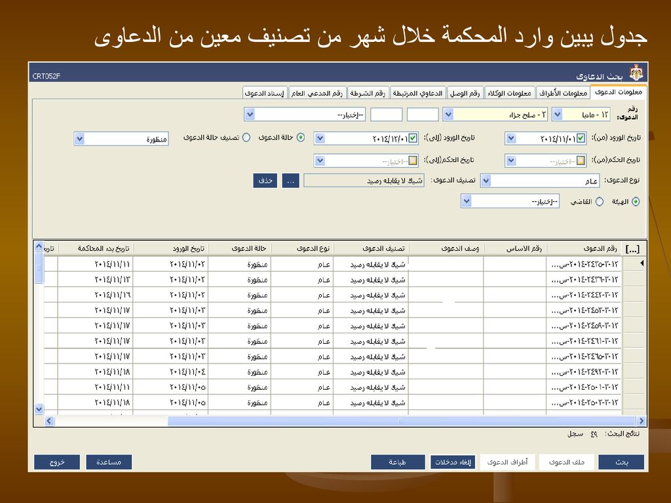This screenshot has height=503, width=671.
Task: Open the رقم الشرطة tab
Action: (367, 93)
